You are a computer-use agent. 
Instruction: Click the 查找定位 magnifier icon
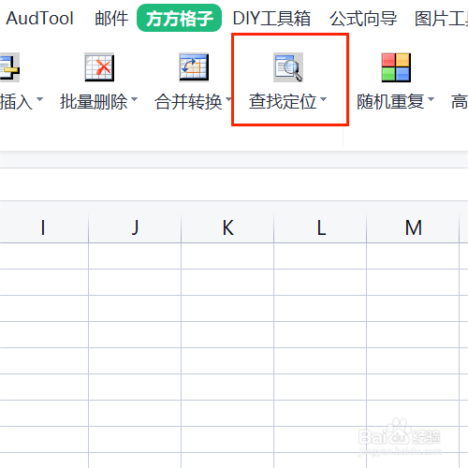point(288,67)
